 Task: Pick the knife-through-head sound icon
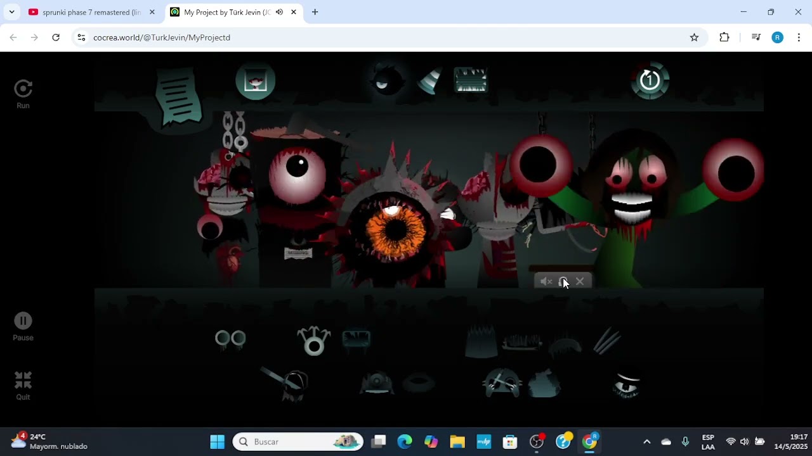pyautogui.click(x=287, y=383)
